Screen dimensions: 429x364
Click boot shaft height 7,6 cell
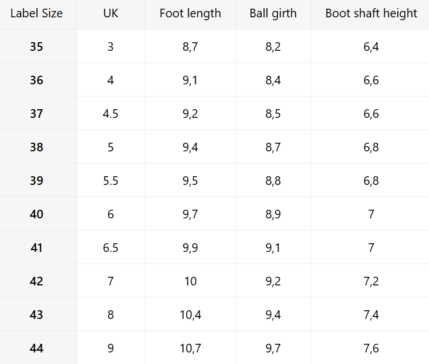tap(371, 348)
